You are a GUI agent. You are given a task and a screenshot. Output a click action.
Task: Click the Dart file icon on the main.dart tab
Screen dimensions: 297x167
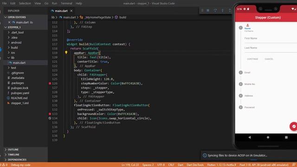(52, 11)
